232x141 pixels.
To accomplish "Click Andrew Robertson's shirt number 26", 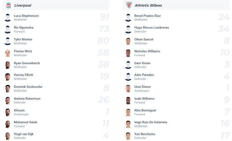I will pyautogui.click(x=104, y=100).
